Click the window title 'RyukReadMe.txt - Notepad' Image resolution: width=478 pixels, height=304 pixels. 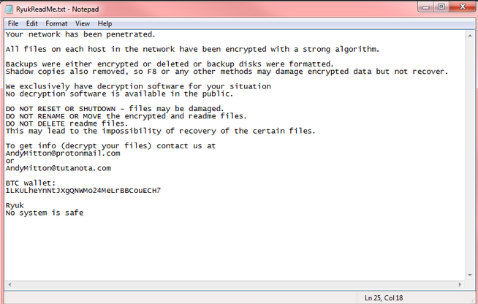pos(57,9)
